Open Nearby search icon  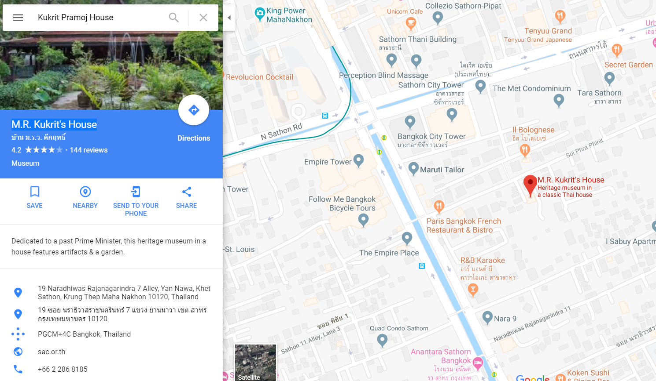[85, 197]
